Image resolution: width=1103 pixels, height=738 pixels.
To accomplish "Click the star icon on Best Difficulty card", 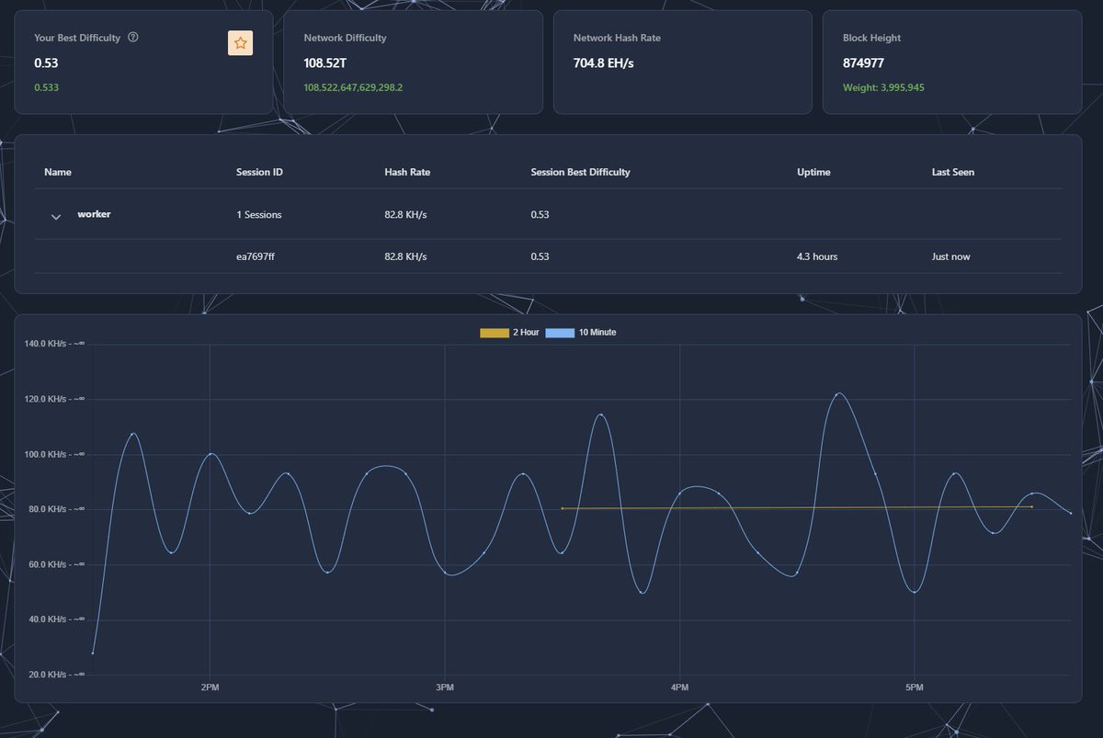I will click(240, 42).
